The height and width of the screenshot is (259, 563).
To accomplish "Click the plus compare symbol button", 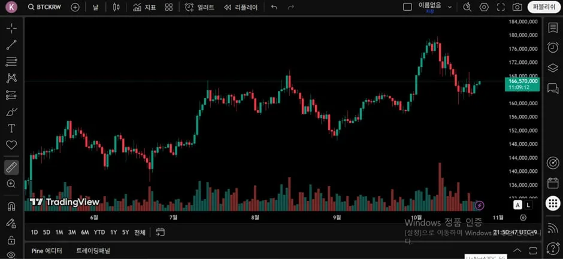I will [75, 7].
